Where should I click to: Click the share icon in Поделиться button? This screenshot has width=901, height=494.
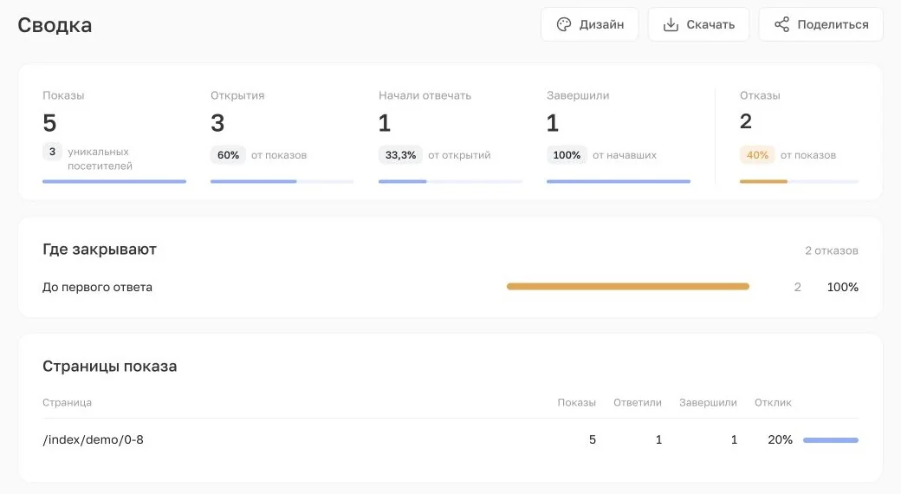click(x=781, y=24)
